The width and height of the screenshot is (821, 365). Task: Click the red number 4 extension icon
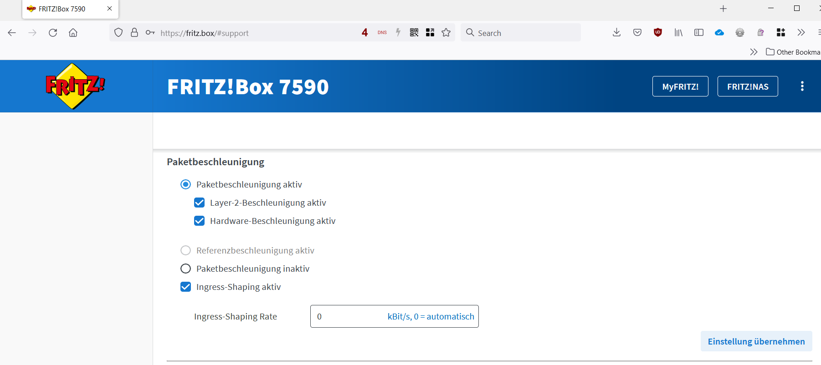364,33
